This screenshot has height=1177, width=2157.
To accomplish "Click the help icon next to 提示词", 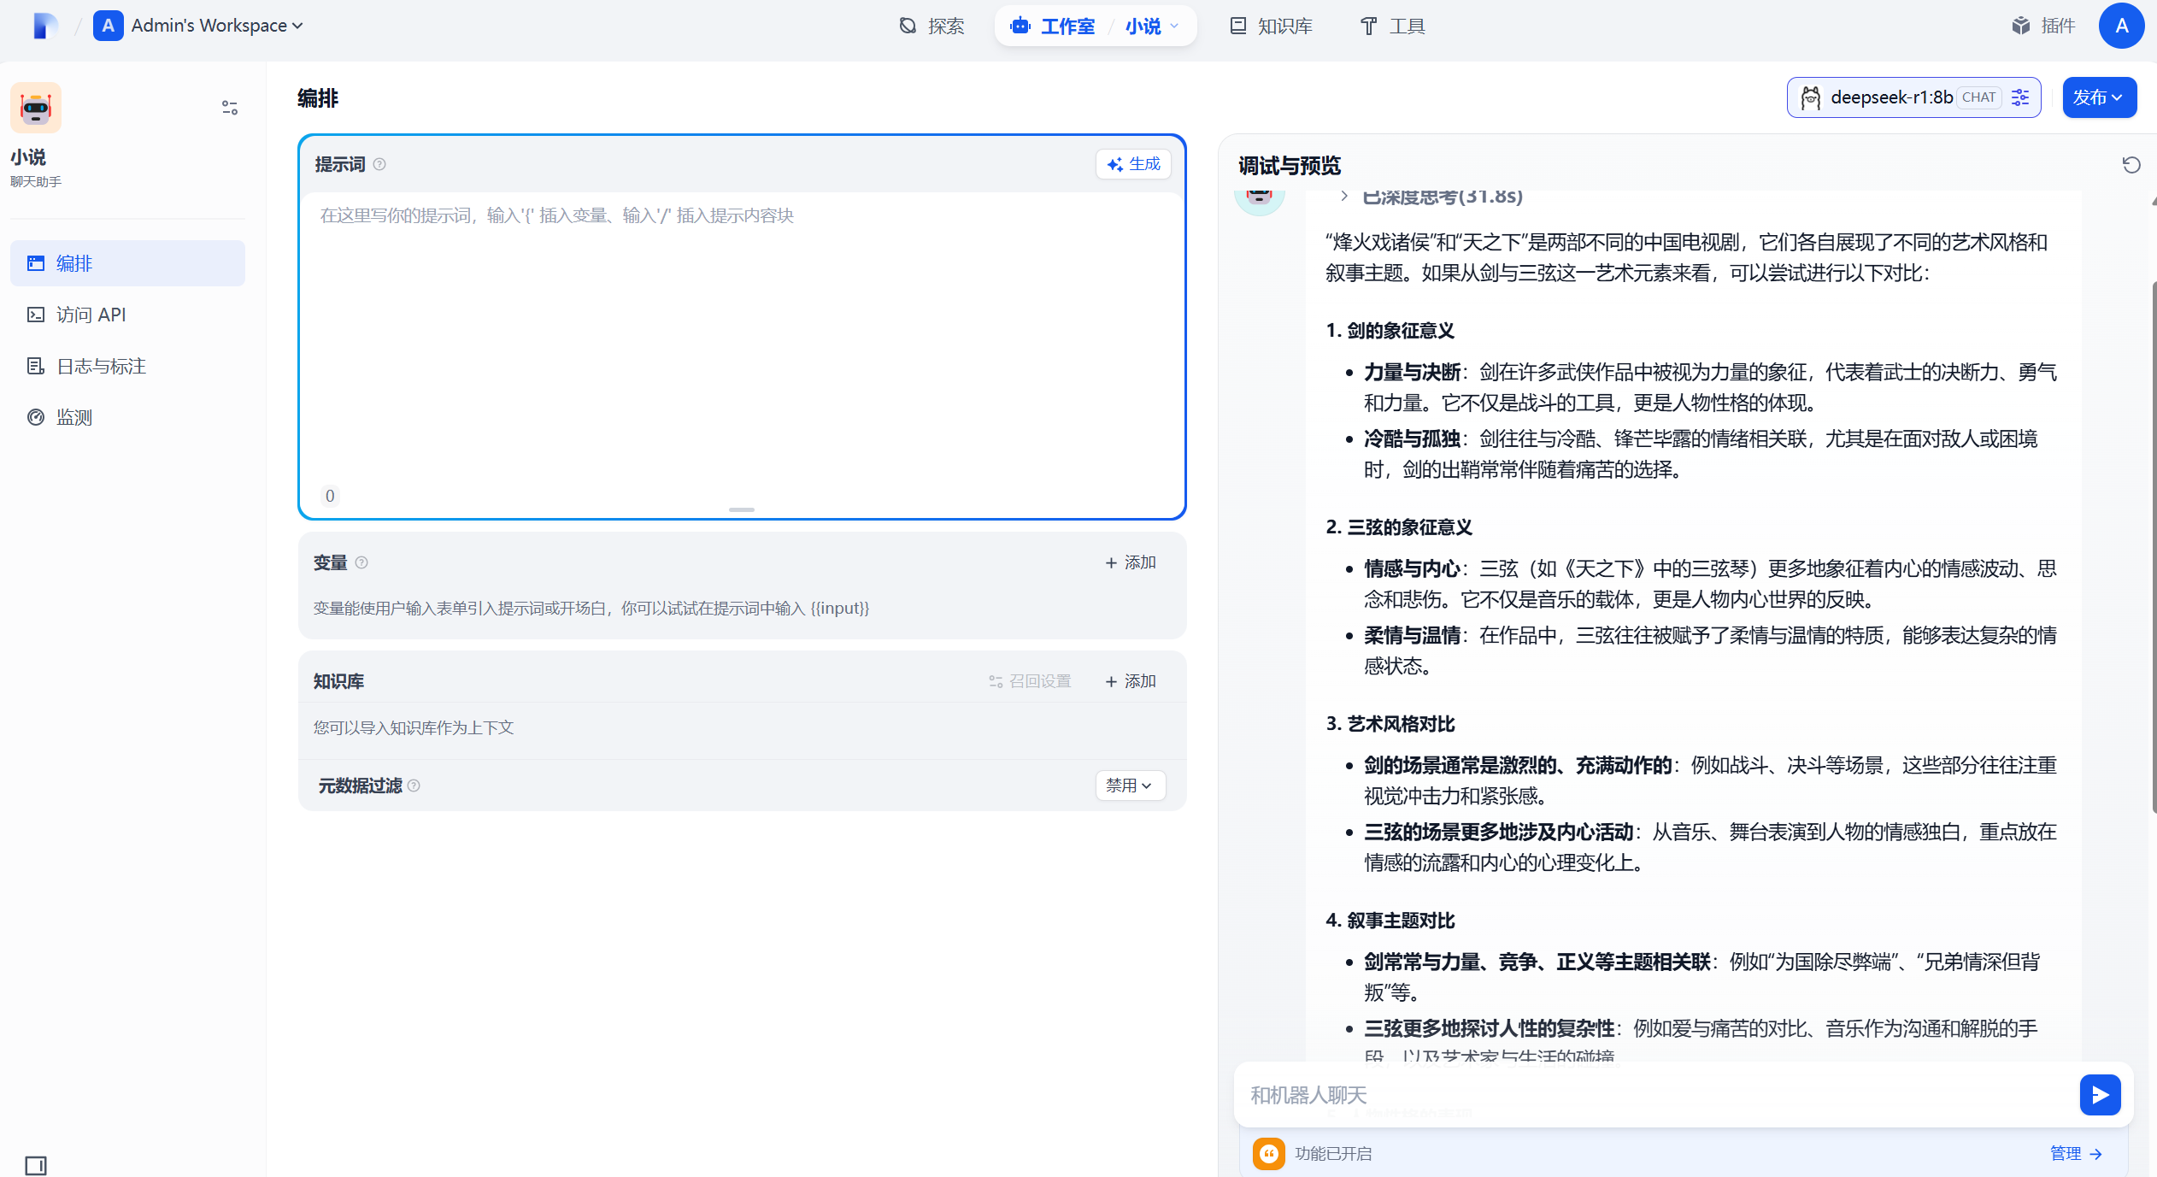I will 379,164.
